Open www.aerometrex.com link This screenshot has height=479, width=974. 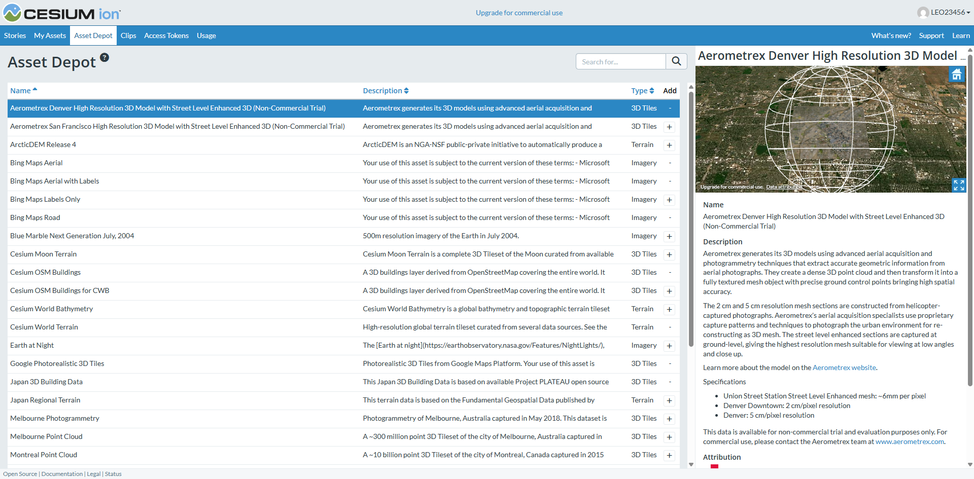tap(910, 441)
